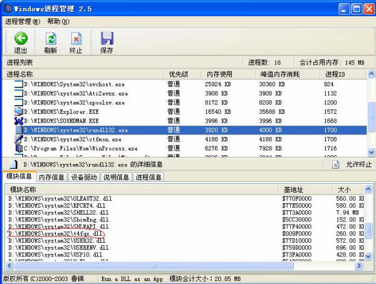Click the 模块合计大小: 20.85 MB status text
This screenshot has width=376, height=284.
(205, 279)
